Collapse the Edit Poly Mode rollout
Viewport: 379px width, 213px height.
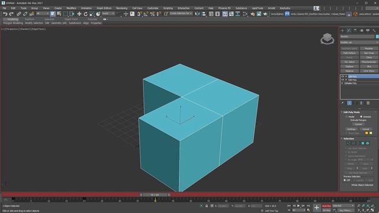(x=342, y=112)
